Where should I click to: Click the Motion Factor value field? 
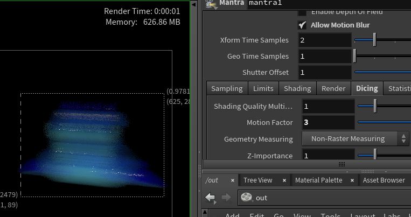[327, 122]
